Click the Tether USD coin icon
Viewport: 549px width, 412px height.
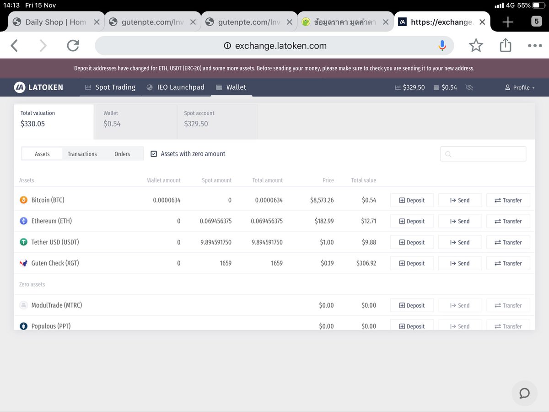click(24, 242)
